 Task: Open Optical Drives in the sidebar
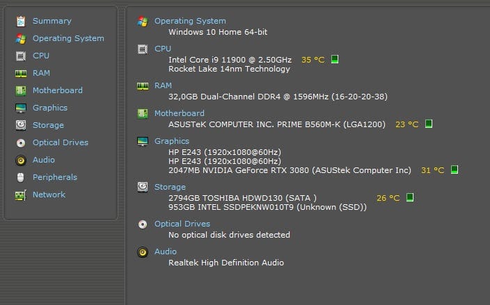click(61, 142)
